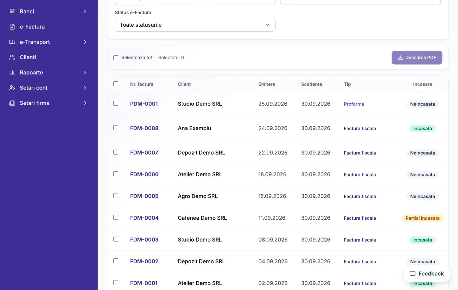The height and width of the screenshot is (290, 458).
Task: Click the Agro Demo SRL client cell
Action: coord(198,196)
